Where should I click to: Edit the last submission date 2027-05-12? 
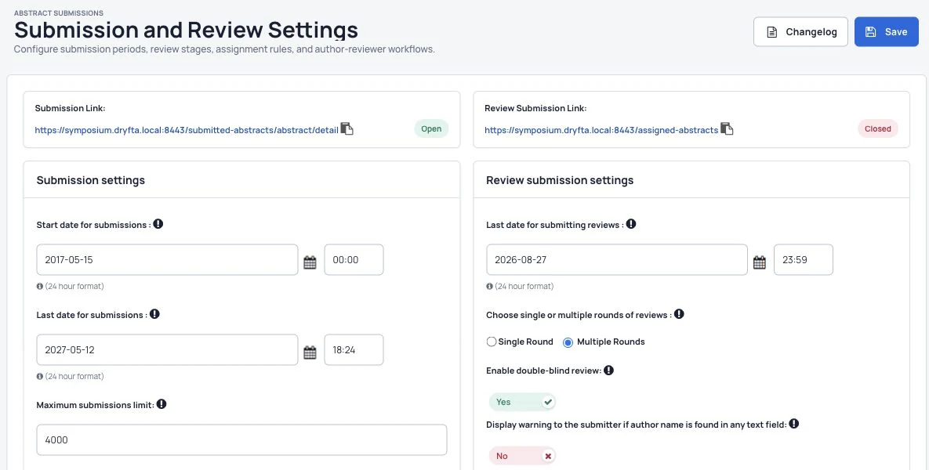[x=167, y=350]
